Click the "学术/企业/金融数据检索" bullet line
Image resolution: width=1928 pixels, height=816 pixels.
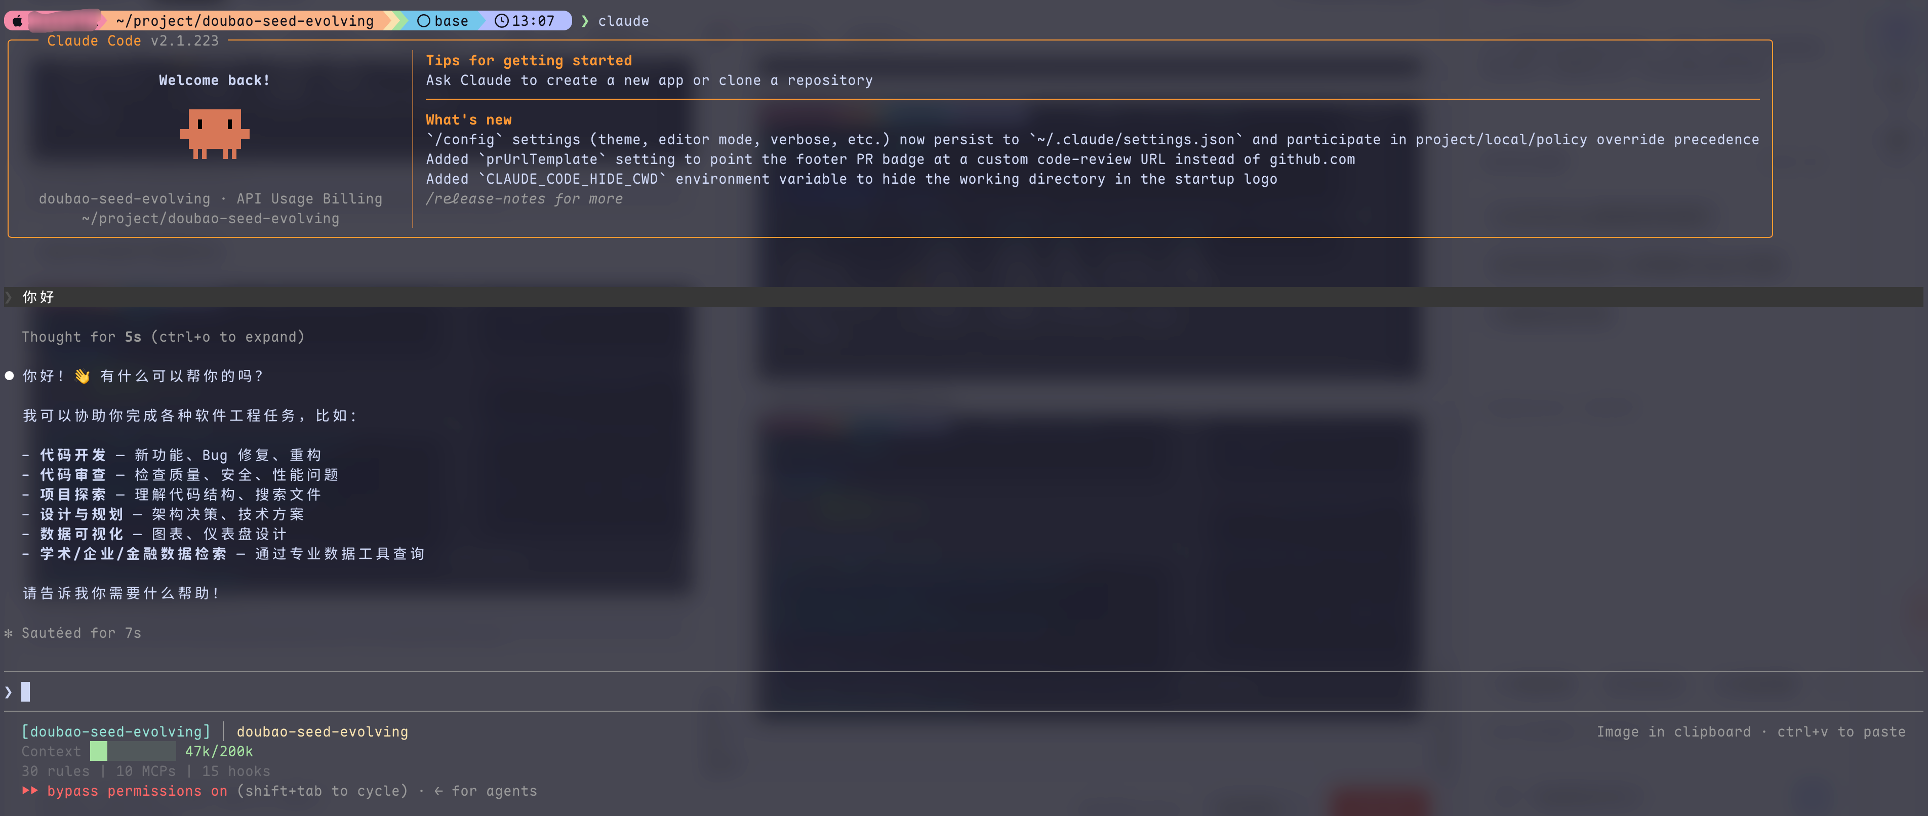click(224, 553)
